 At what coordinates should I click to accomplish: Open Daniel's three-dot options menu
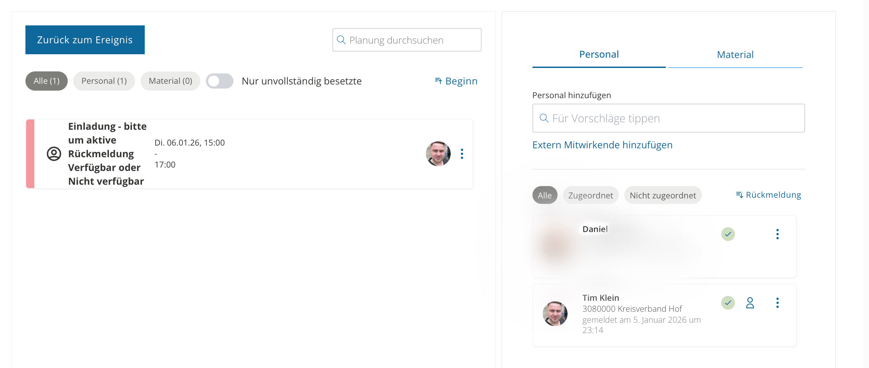point(777,234)
